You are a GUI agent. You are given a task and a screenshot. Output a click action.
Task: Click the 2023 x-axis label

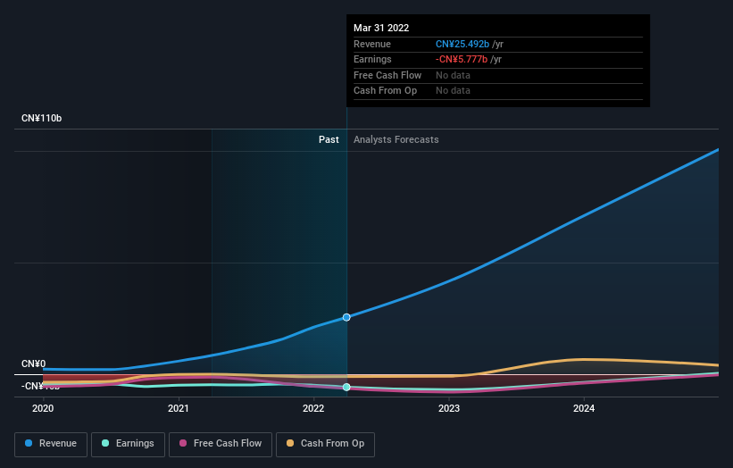click(449, 408)
